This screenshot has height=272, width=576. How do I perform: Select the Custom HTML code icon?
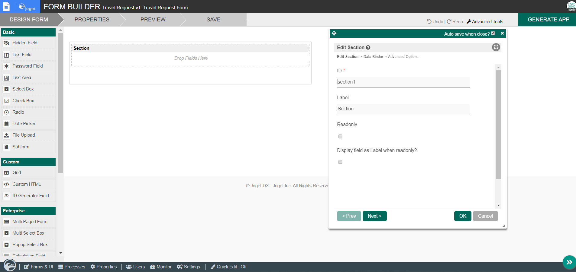[6, 184]
